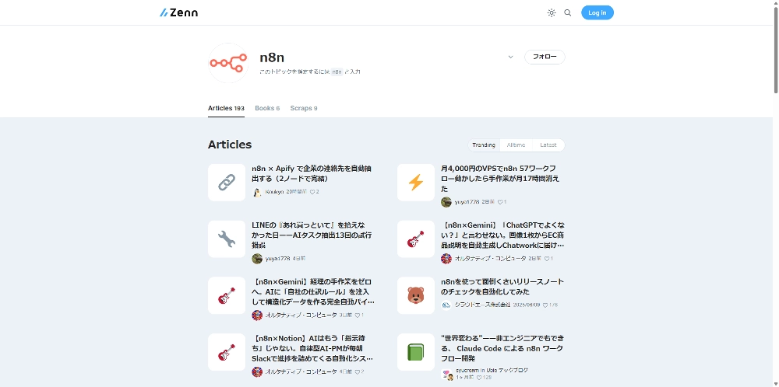
Task: Select the Articles tab
Action: (x=225, y=108)
